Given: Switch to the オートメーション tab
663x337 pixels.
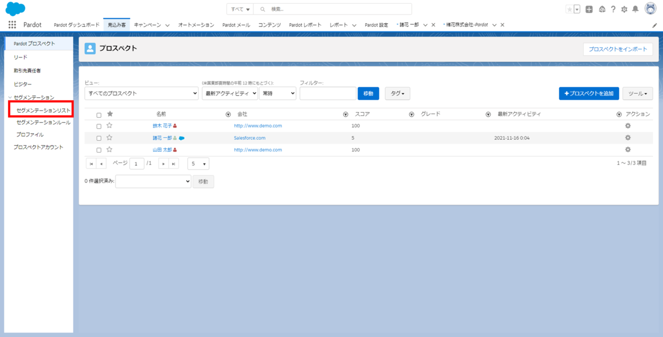Looking at the screenshot, I should tap(196, 25).
